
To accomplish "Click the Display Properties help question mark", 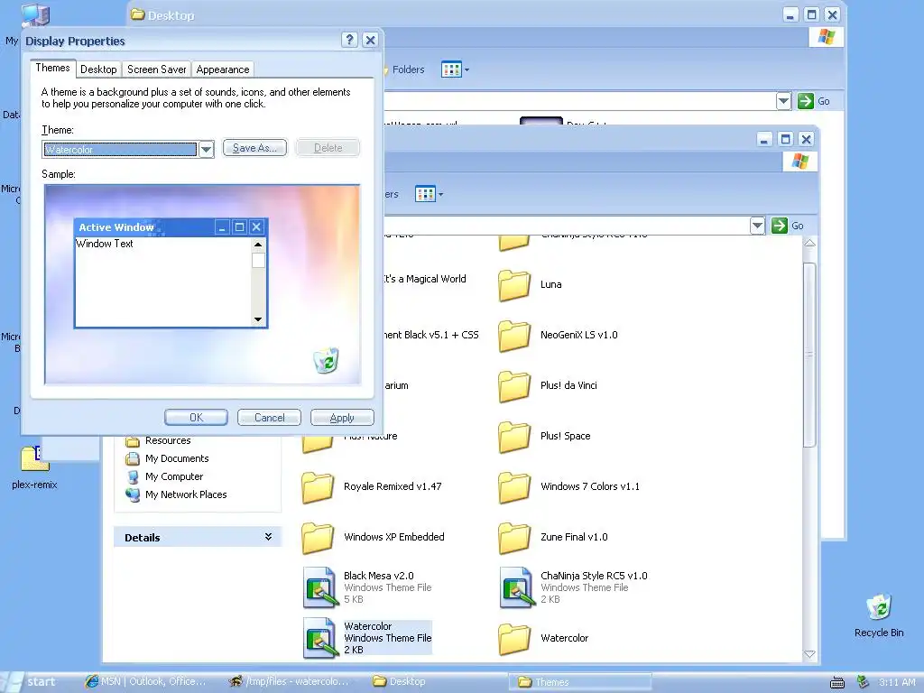I will [349, 40].
